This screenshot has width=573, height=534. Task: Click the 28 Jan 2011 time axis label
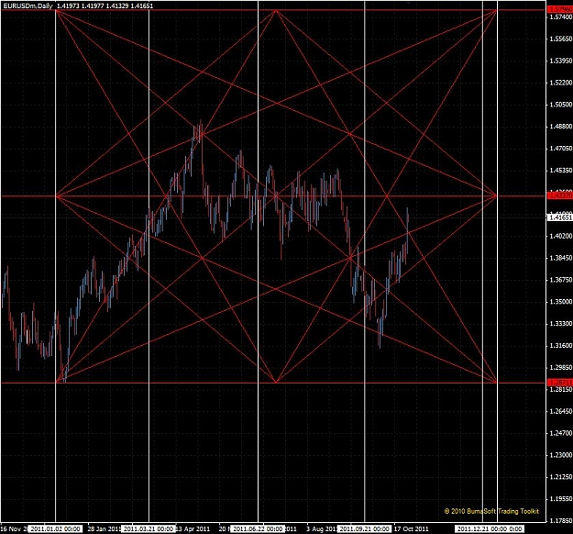point(105,528)
